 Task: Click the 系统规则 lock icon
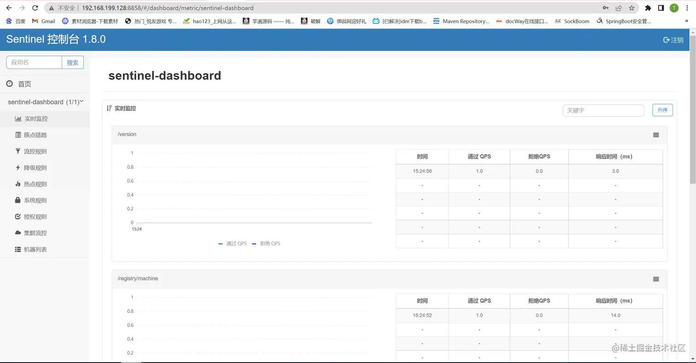pyautogui.click(x=18, y=200)
